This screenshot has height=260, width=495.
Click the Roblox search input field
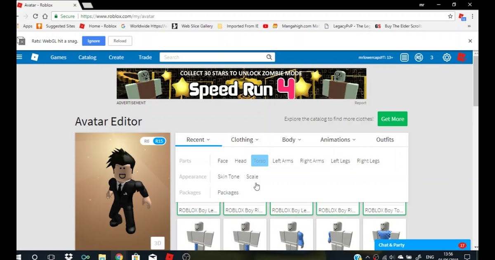pos(212,57)
